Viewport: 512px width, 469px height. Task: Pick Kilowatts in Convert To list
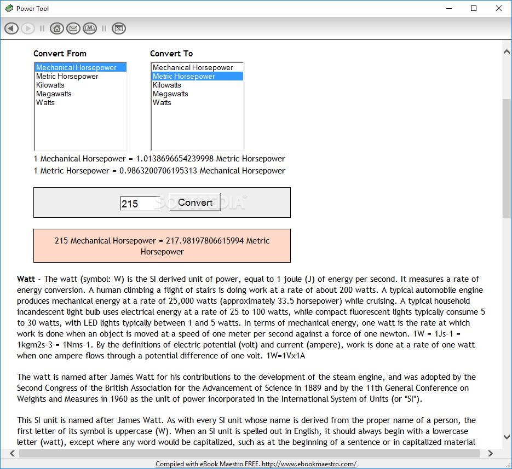(197, 85)
